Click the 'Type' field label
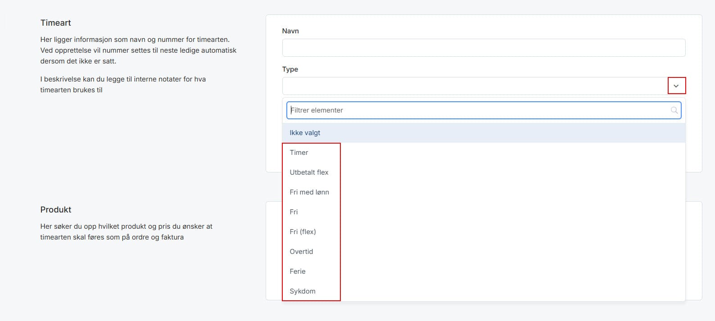The width and height of the screenshot is (715, 321). coord(290,69)
